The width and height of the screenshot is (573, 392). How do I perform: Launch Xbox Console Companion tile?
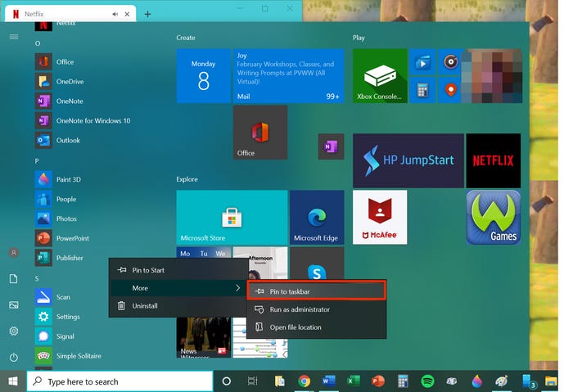click(380, 75)
